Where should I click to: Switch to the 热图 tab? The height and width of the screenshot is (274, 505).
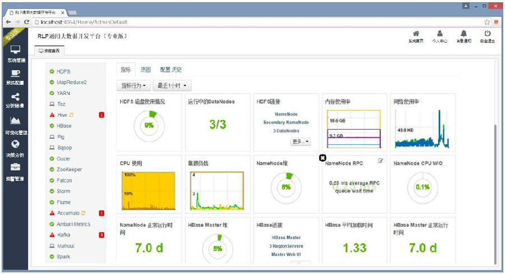[x=145, y=70]
